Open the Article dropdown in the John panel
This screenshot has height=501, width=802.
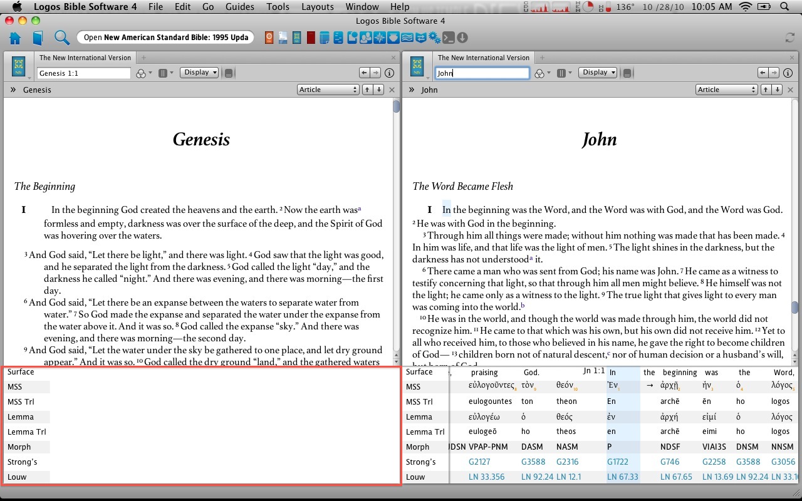coord(726,89)
